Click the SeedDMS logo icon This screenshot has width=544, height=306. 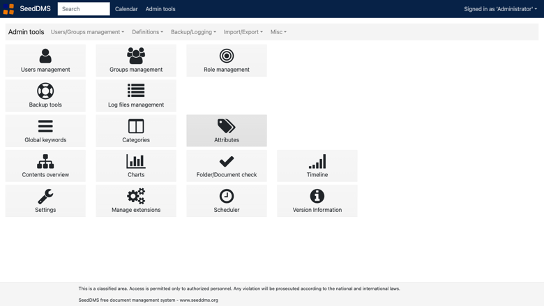coord(8,9)
